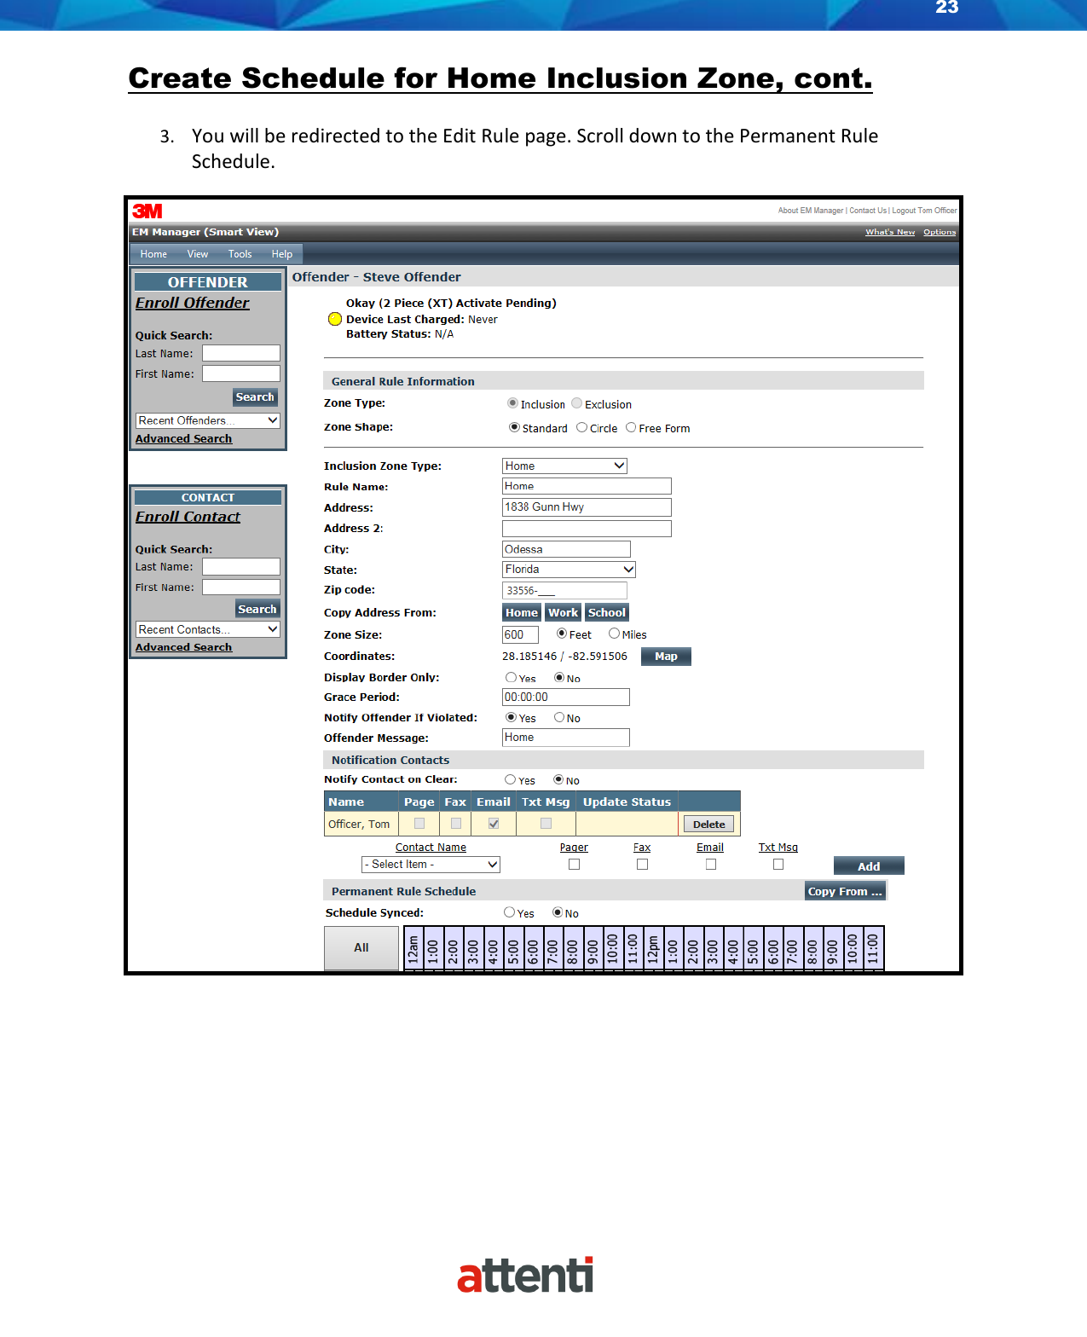
Task: Set Schedule Synced to Yes
Action: [509, 912]
